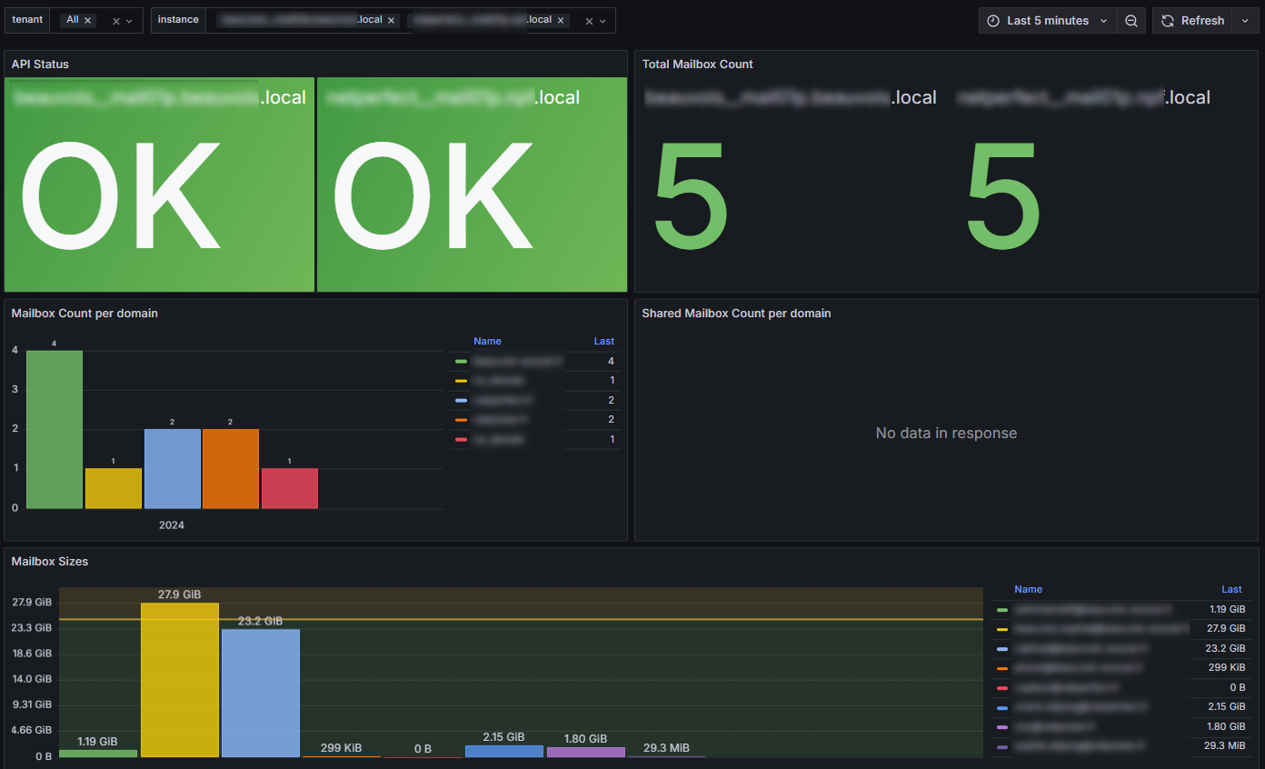The width and height of the screenshot is (1265, 769).
Task: Click the 'Mailbox Sizes' panel title
Action: pyautogui.click(x=50, y=562)
